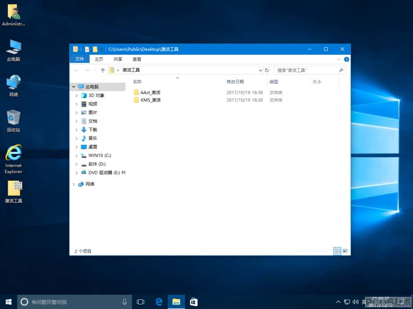413x309 pixels.
Task: Switch to details view layout
Action: [338, 251]
